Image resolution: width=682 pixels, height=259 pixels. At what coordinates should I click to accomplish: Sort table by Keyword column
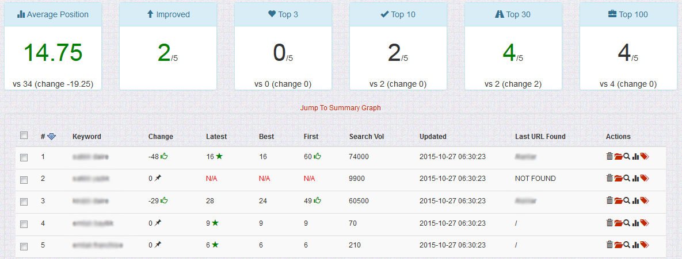pyautogui.click(x=86, y=136)
